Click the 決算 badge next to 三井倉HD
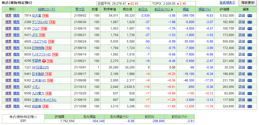This screenshot has height=125, width=259. [x=50, y=80]
